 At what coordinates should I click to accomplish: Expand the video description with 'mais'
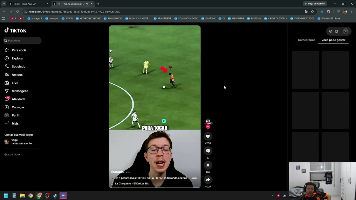tap(194, 178)
